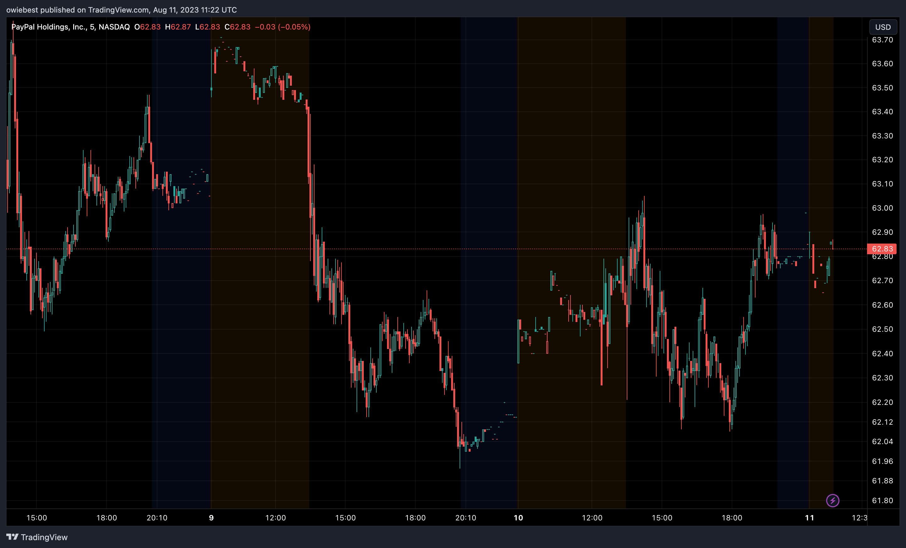This screenshot has width=906, height=548.
Task: Click the 62.30 price axis label
Action: pyautogui.click(x=882, y=378)
